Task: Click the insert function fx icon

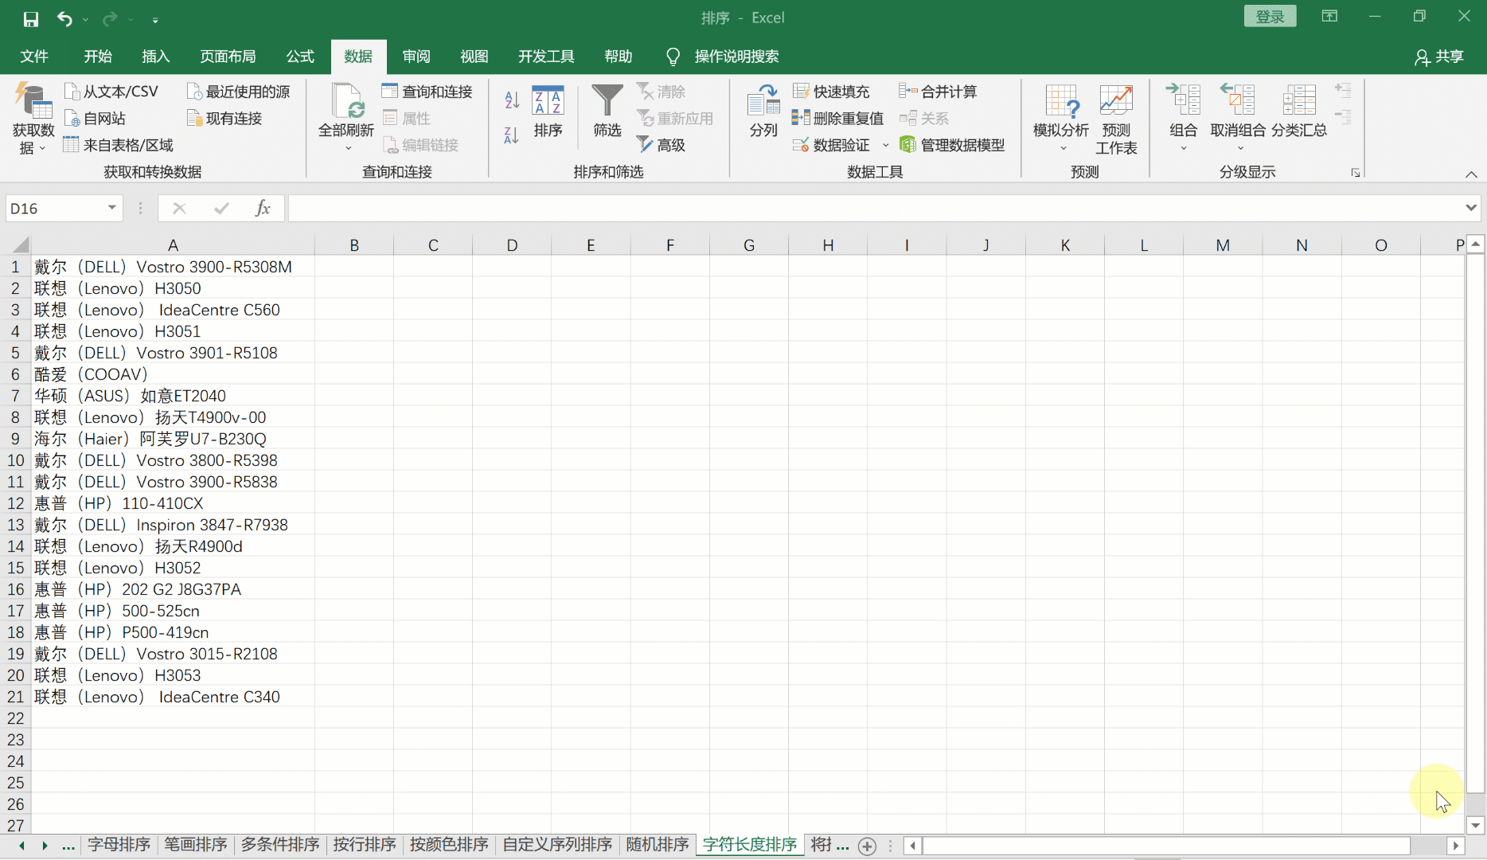Action: 263,209
